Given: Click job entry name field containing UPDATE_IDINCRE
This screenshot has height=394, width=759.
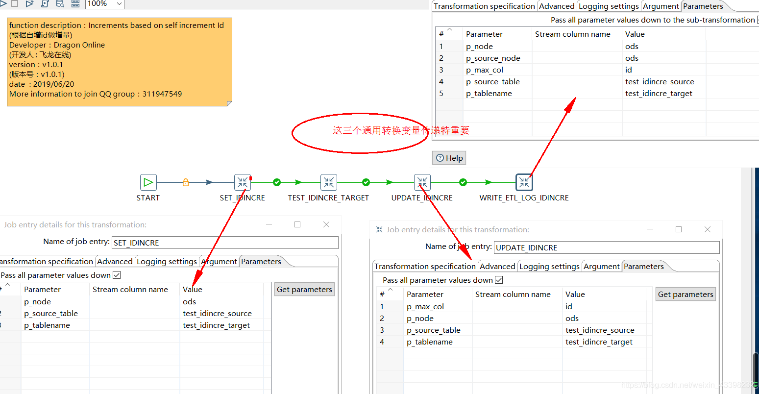Looking at the screenshot, I should click(607, 247).
